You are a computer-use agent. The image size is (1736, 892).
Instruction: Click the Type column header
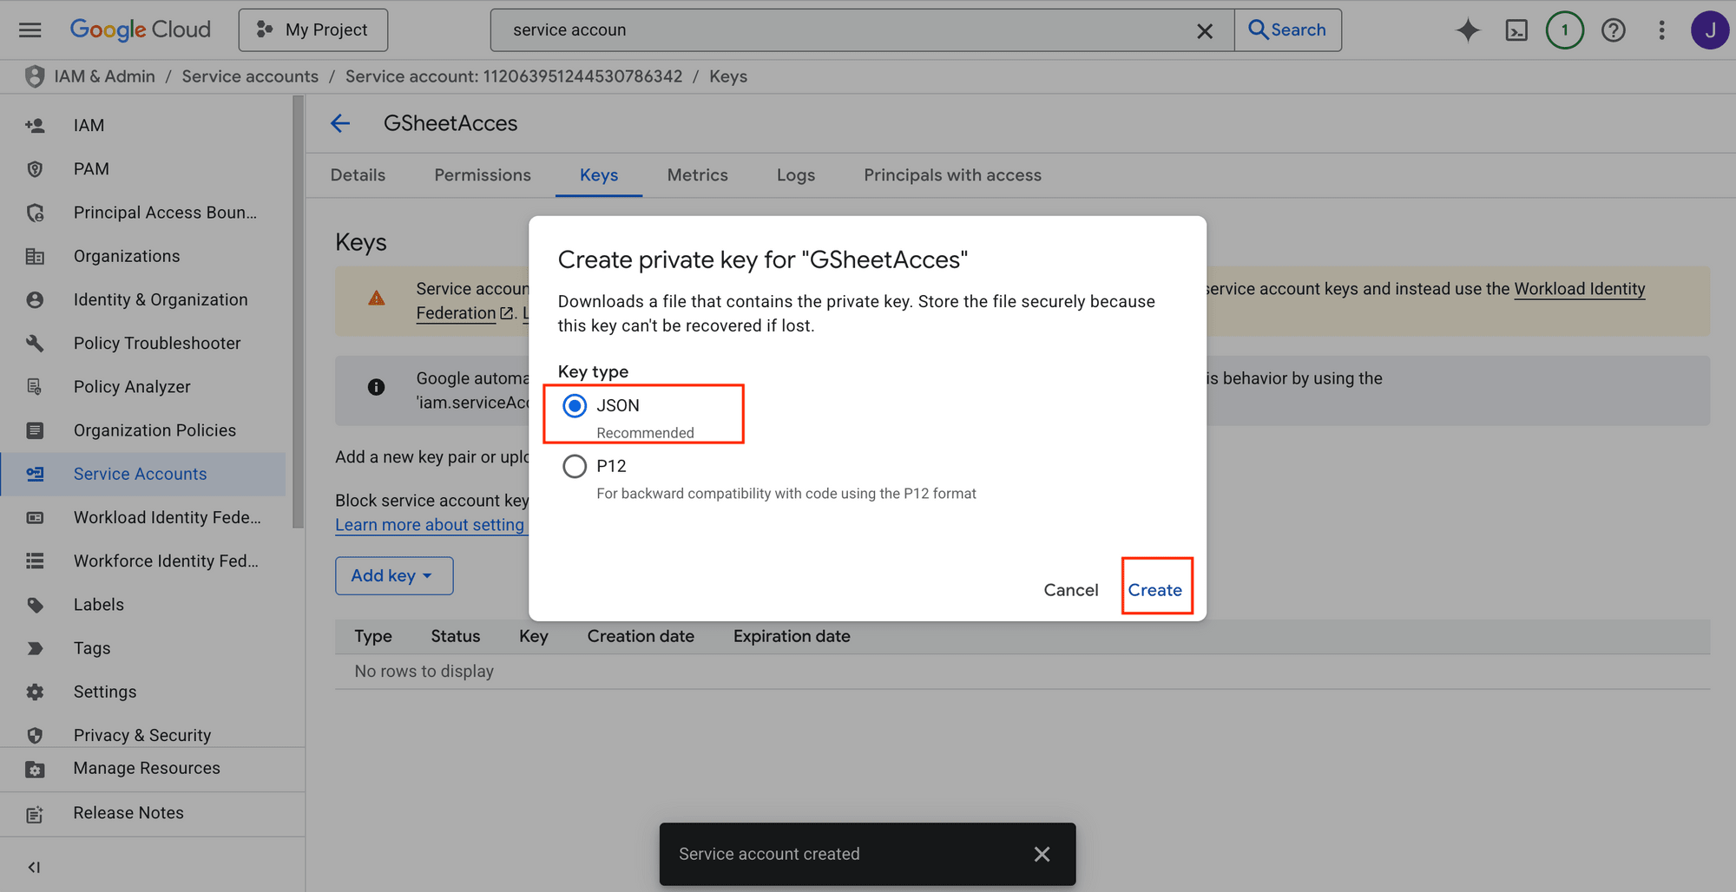[x=373, y=636]
